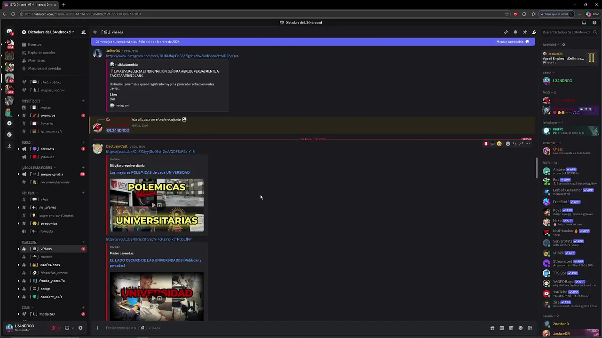
Task: Collapse the GENERAL channel category
Action: 29,193
